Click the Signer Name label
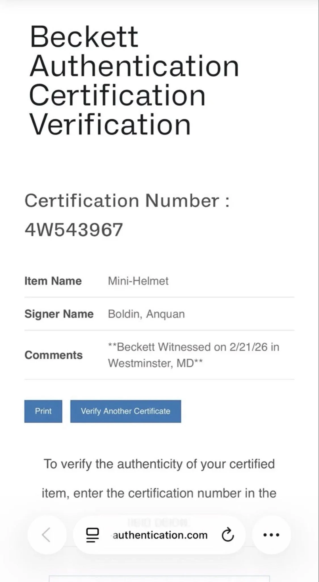This screenshot has height=582, width=319. 59,314
